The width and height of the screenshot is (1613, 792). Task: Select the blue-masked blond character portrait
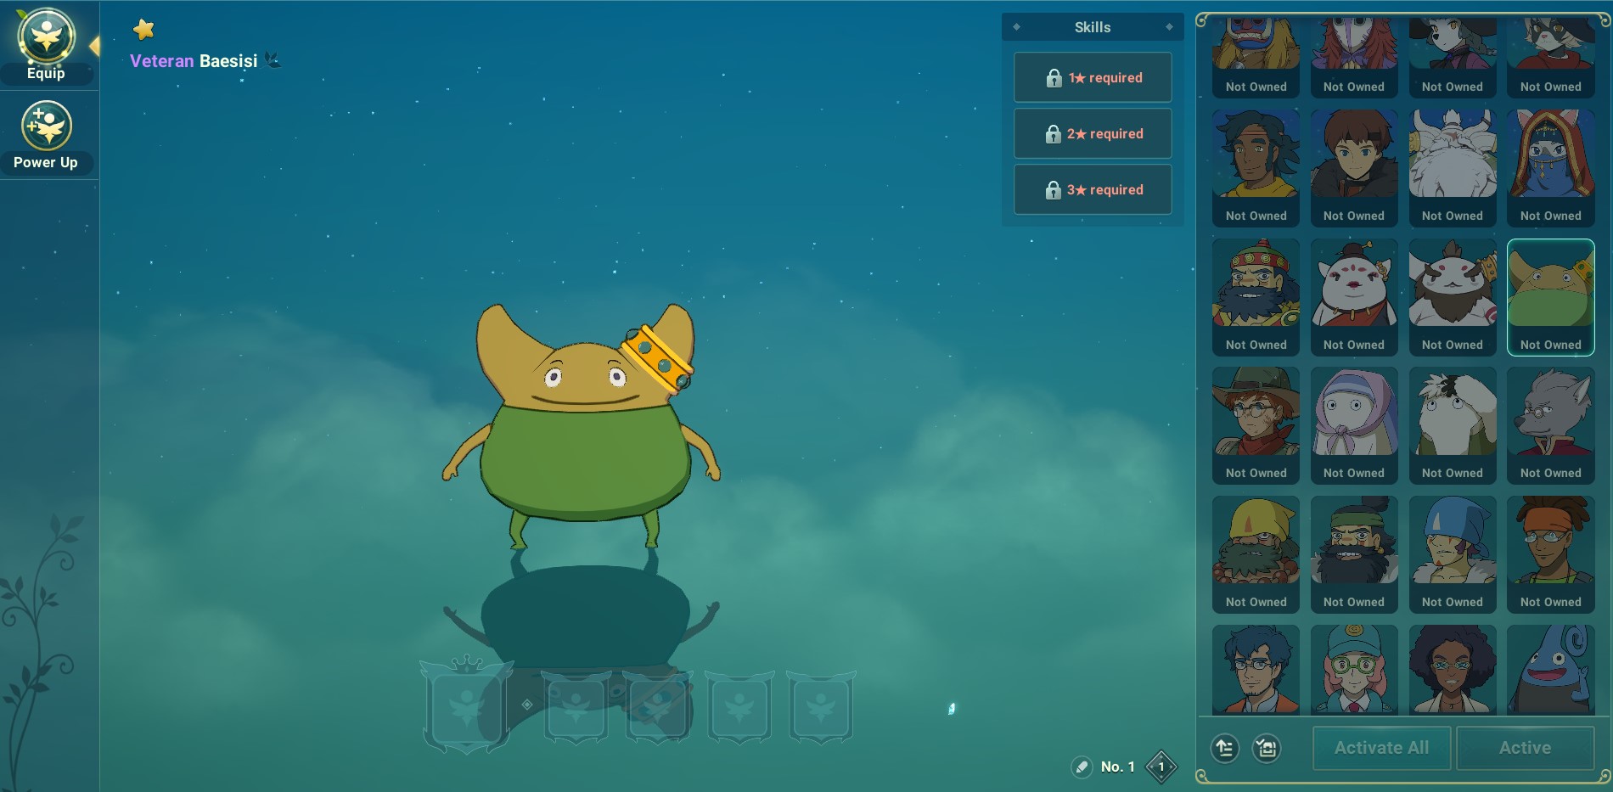[1256, 57]
